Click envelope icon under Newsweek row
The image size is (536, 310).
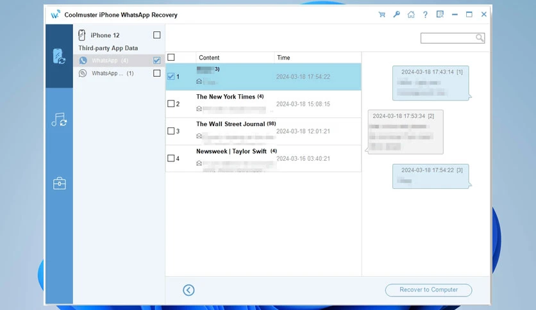[x=199, y=163]
